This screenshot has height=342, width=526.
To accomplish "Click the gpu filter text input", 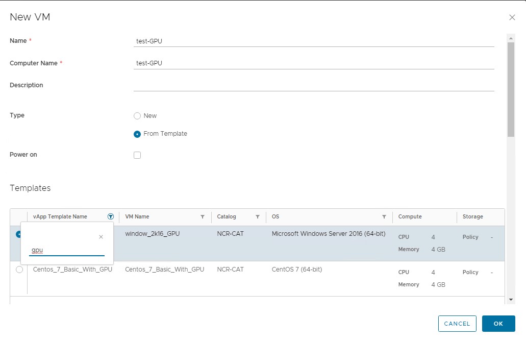I will click(66, 250).
